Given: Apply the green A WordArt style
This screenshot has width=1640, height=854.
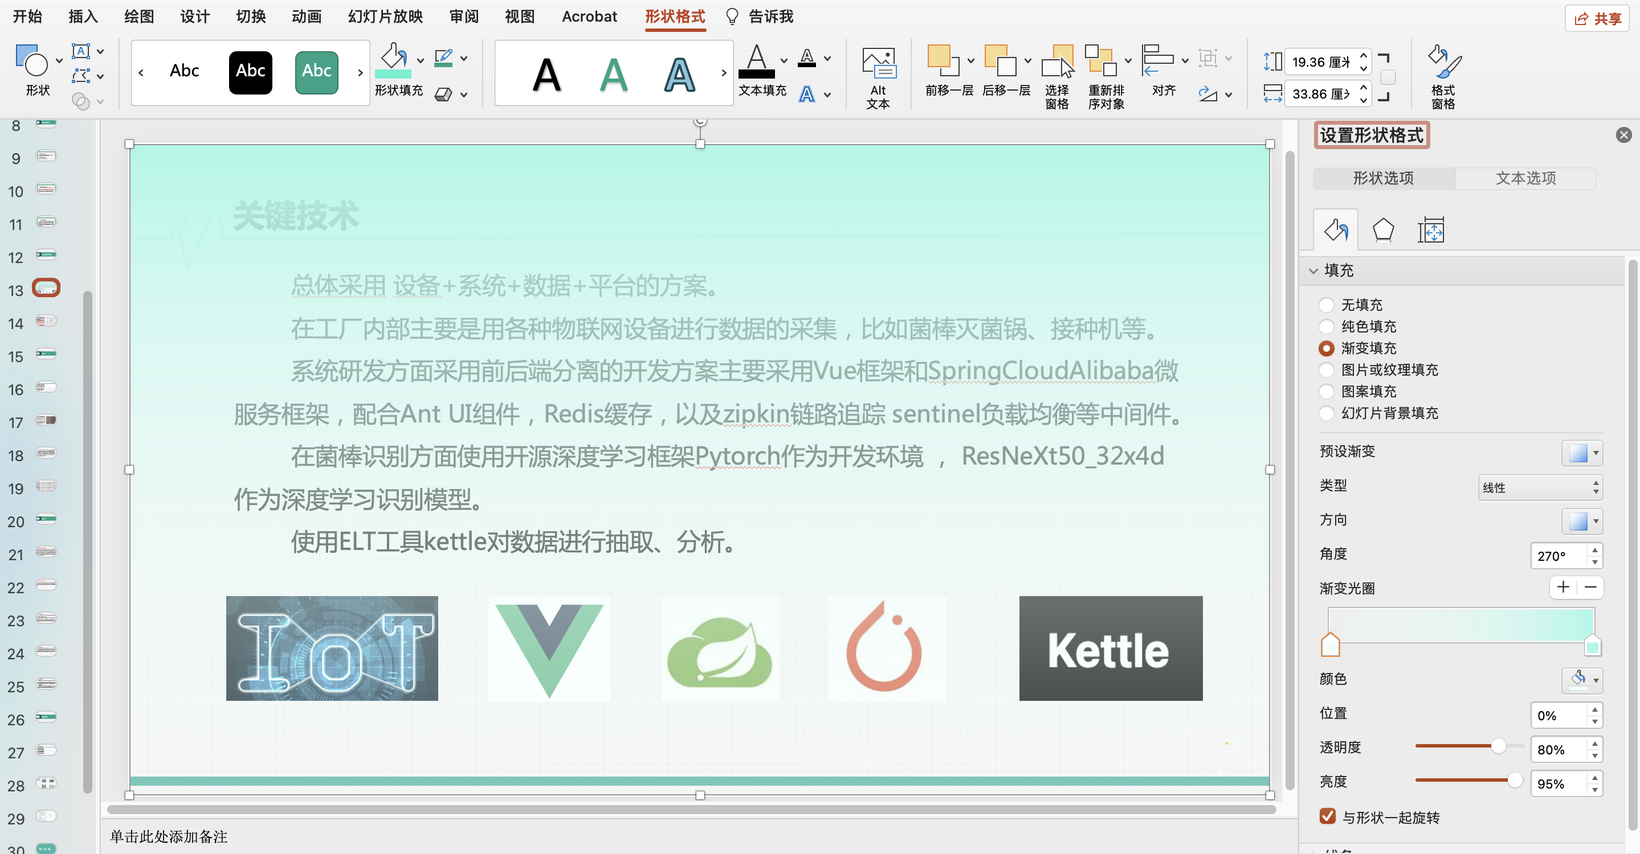Looking at the screenshot, I should (x=614, y=75).
